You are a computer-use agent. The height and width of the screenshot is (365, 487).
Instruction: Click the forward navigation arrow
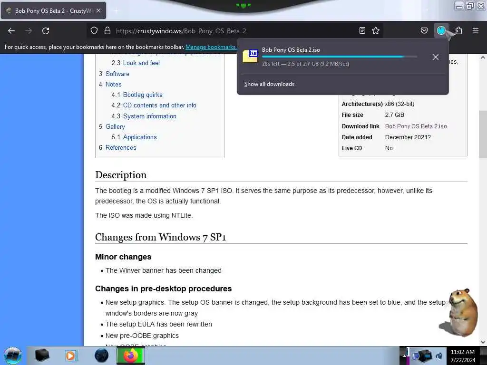coord(29,31)
